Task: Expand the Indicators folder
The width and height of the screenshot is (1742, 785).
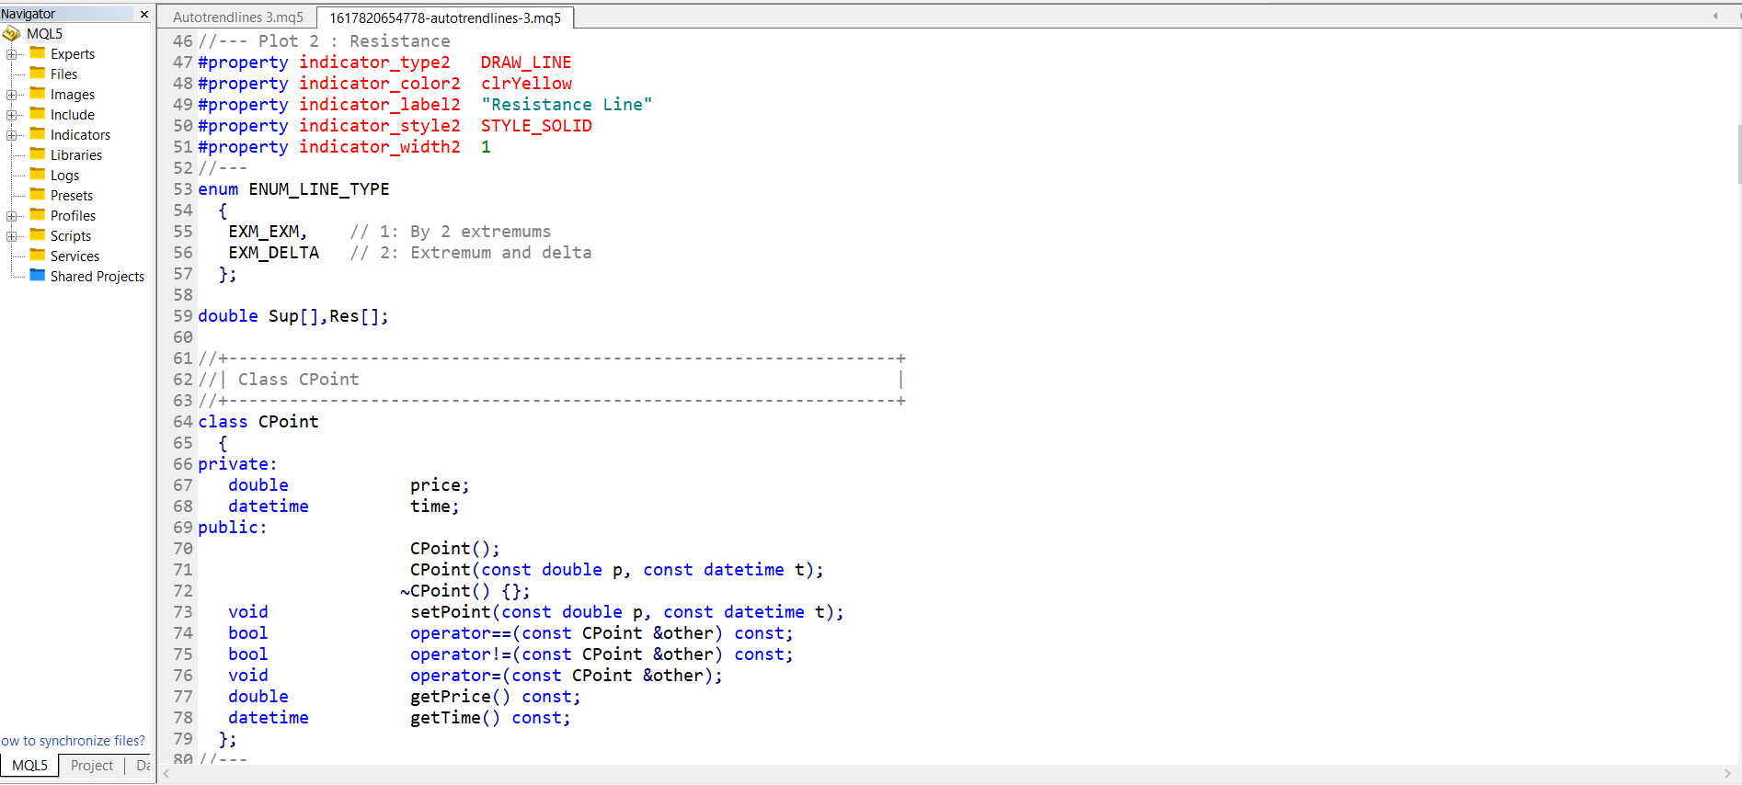Action: [x=11, y=135]
